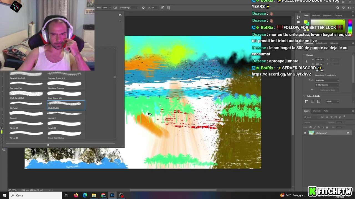
Task: Toggle layer filtering on/off switch
Action: point(344,117)
